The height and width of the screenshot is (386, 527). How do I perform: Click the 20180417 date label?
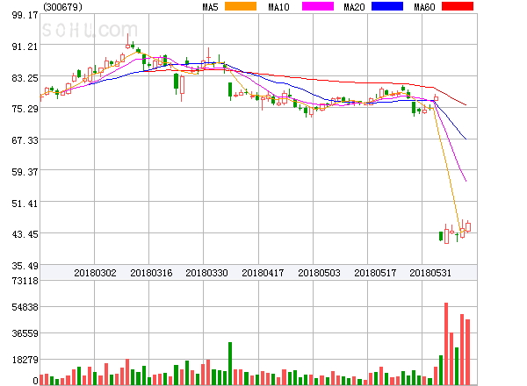(x=263, y=273)
